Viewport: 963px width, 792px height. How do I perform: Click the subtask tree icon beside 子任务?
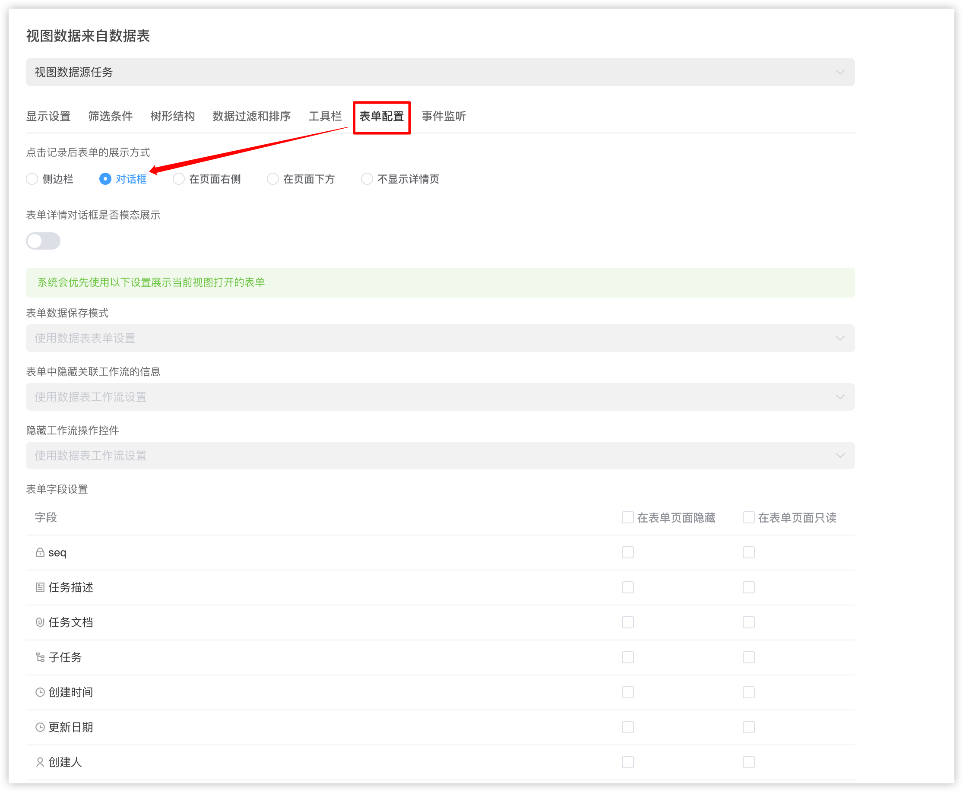(40, 657)
